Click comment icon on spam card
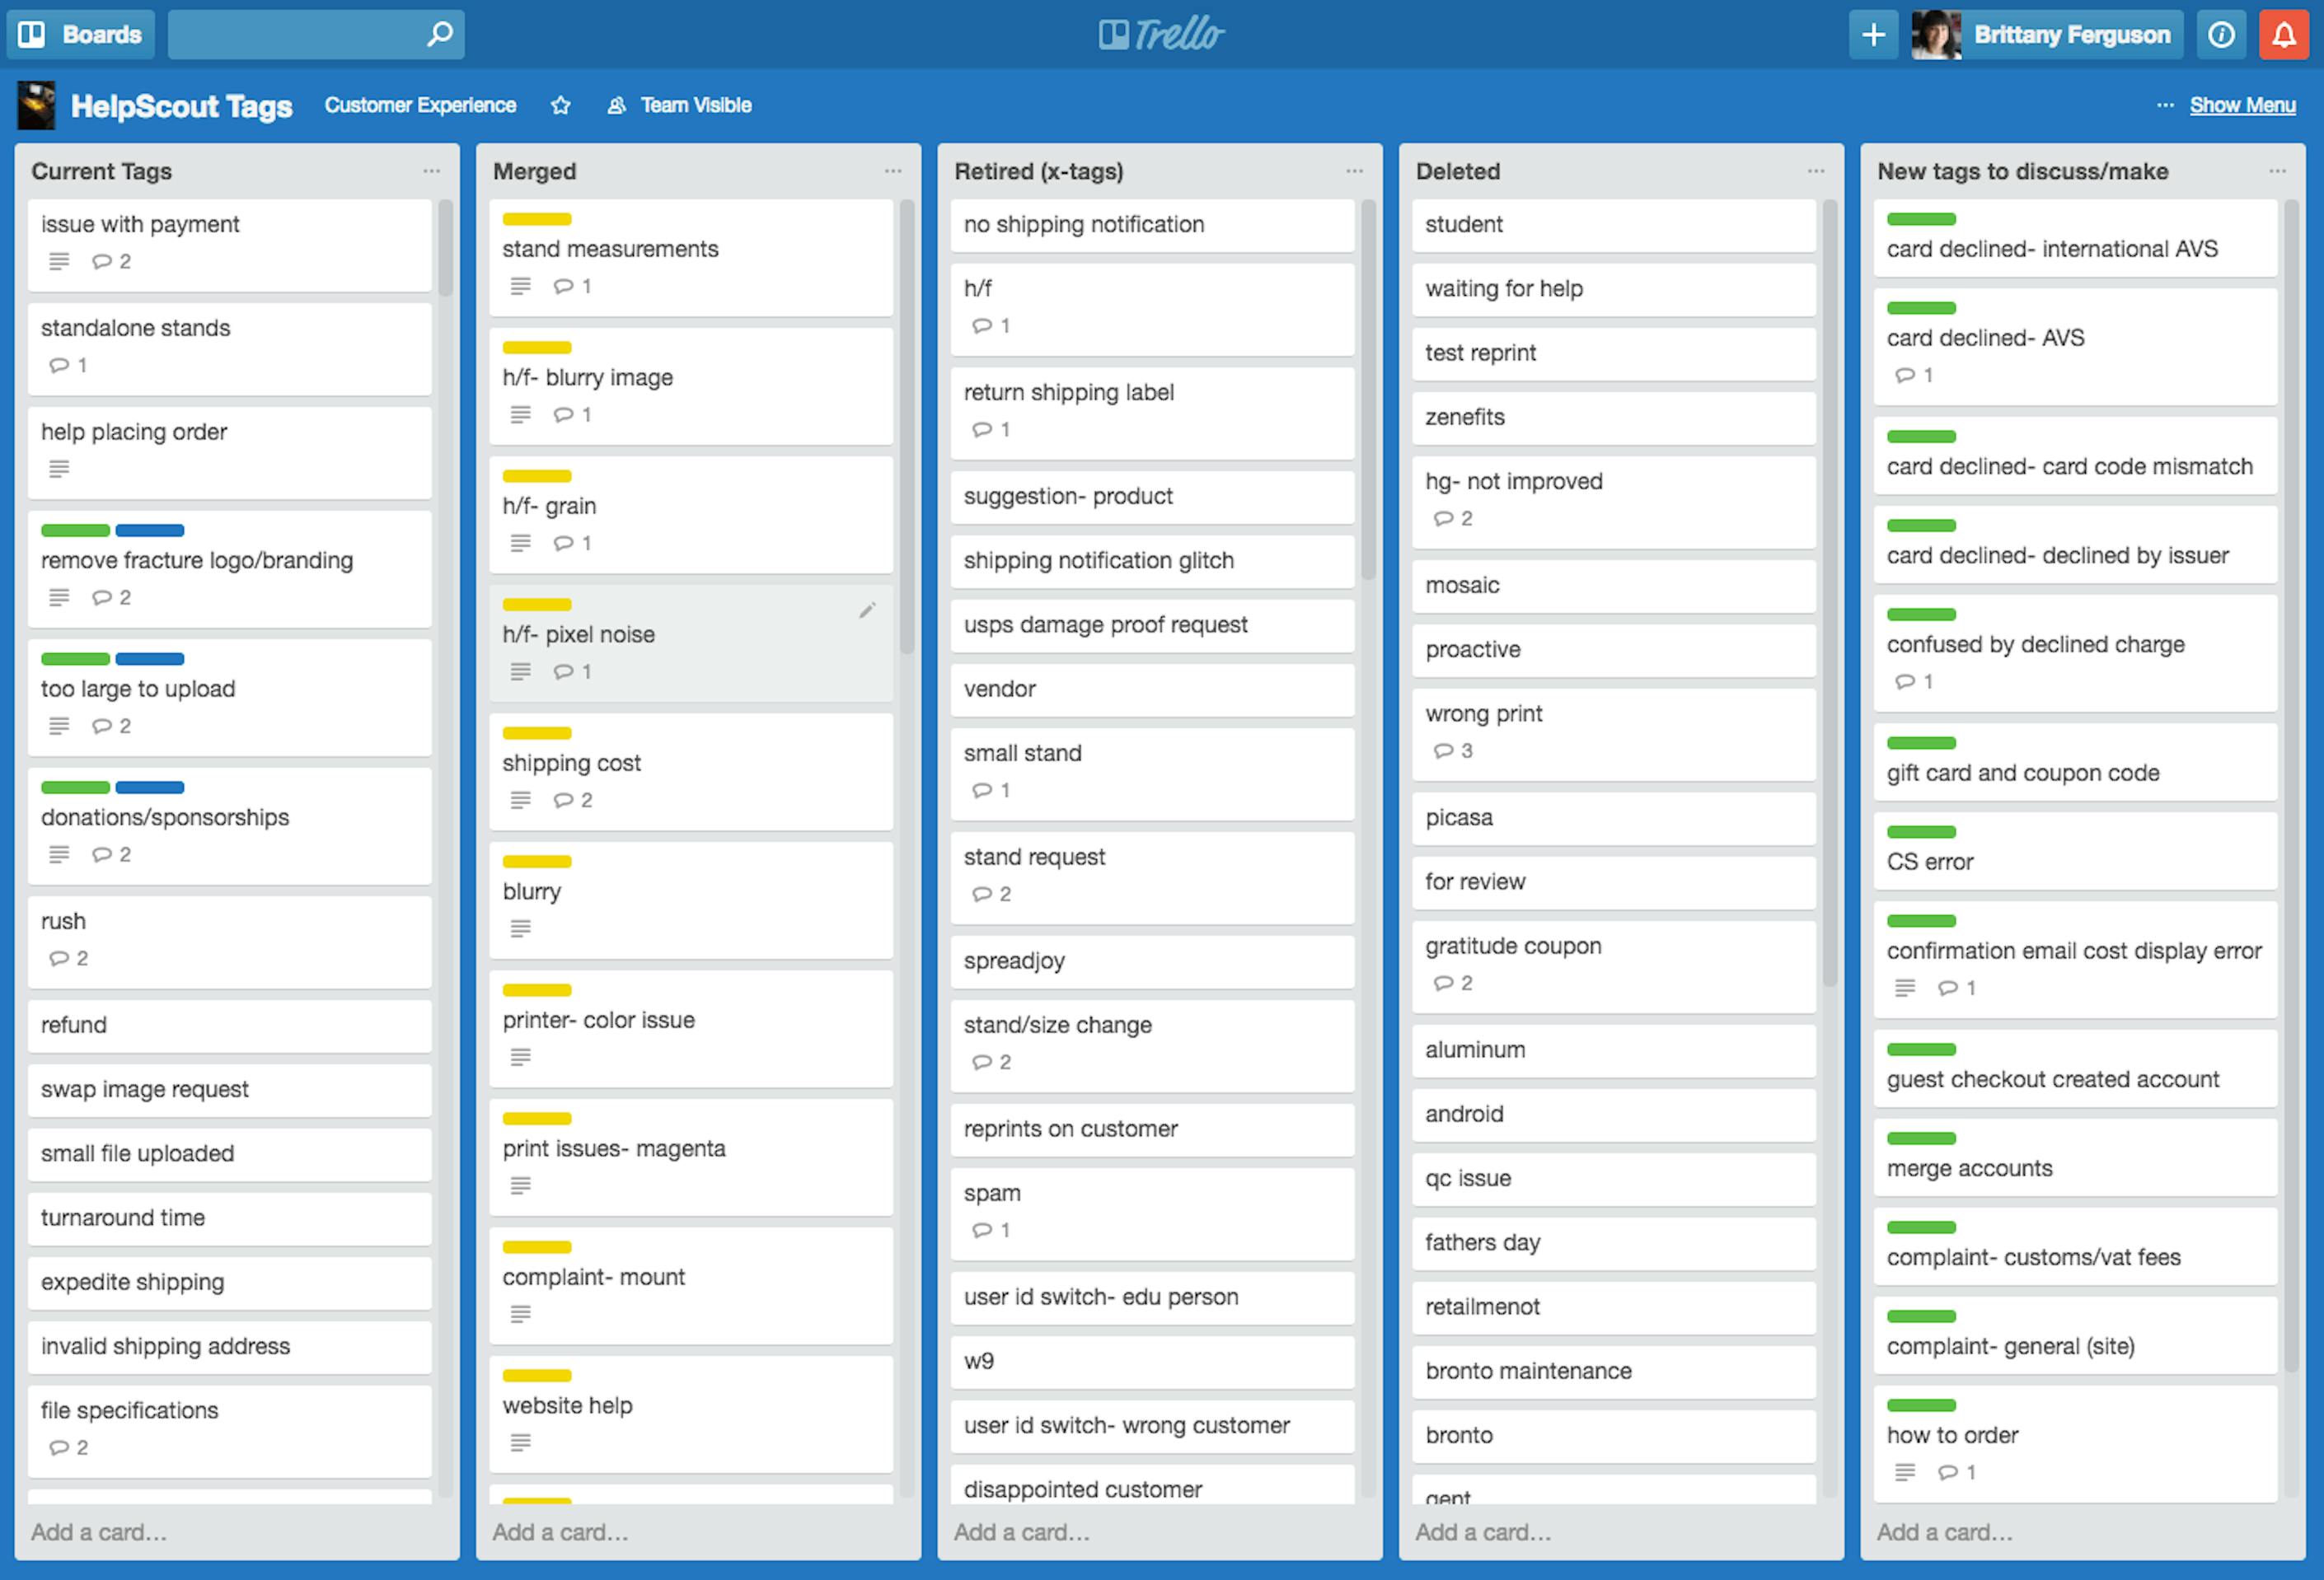The width and height of the screenshot is (2324, 1580). pyautogui.click(x=982, y=1230)
